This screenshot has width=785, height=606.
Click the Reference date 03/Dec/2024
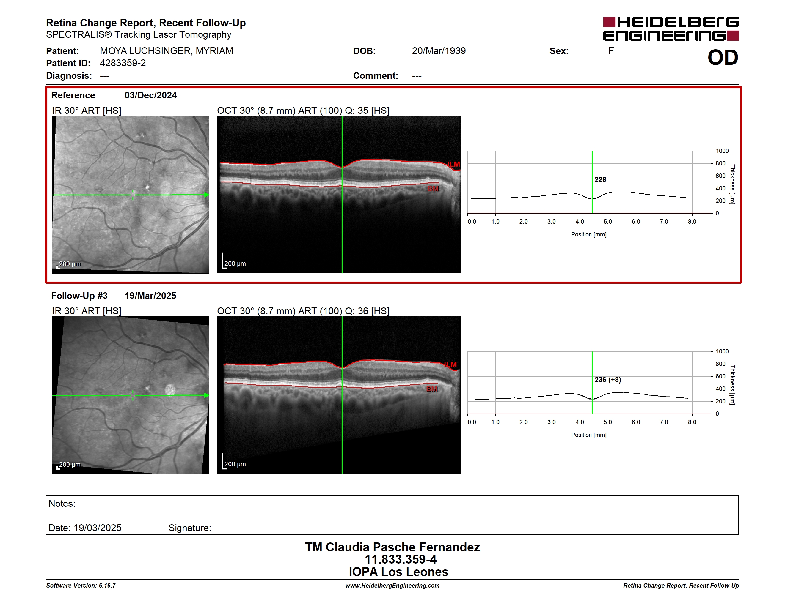[150, 95]
